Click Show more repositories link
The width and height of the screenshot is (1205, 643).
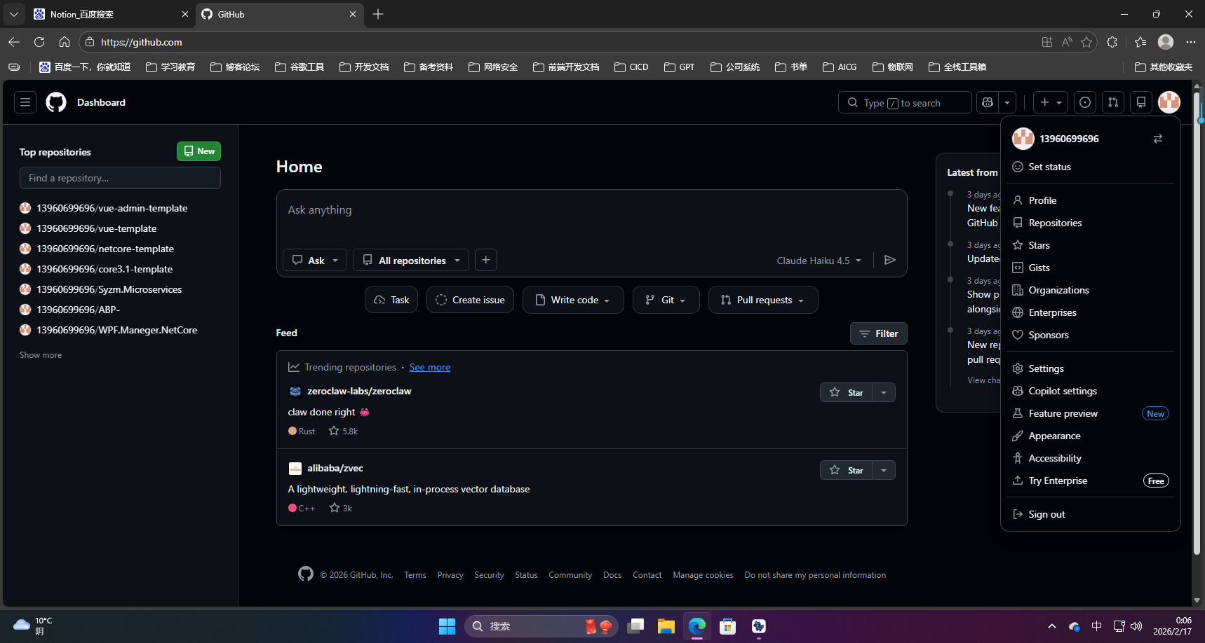tap(41, 355)
